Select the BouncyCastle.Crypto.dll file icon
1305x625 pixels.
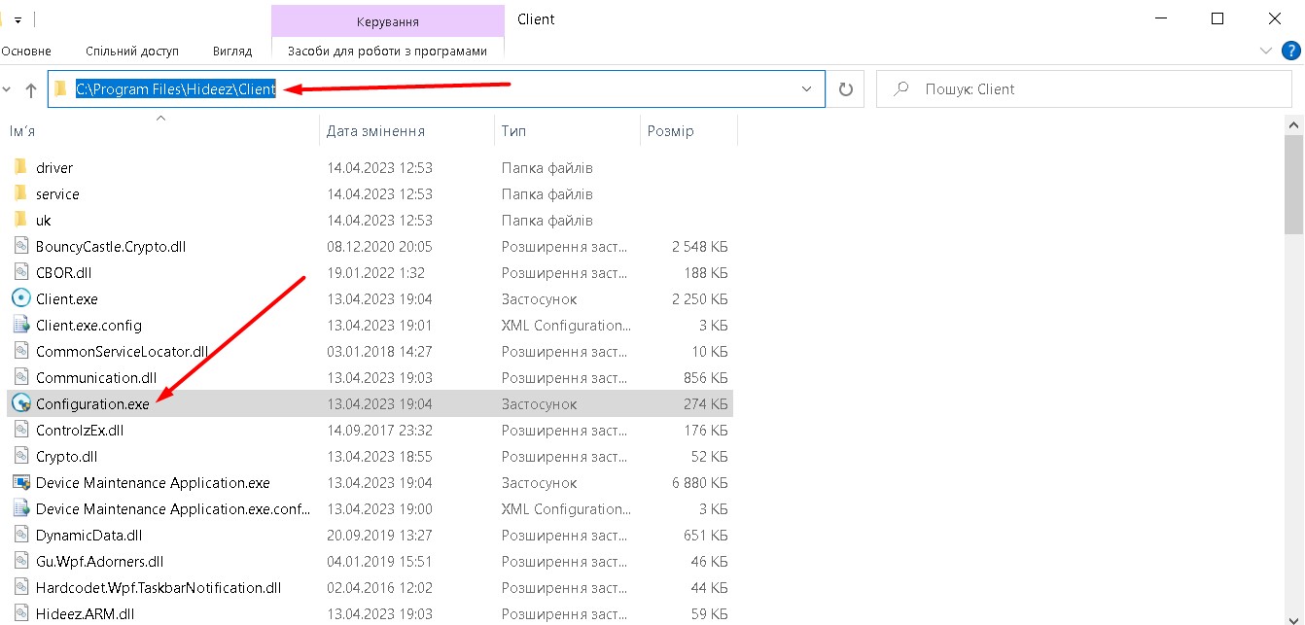coord(20,246)
